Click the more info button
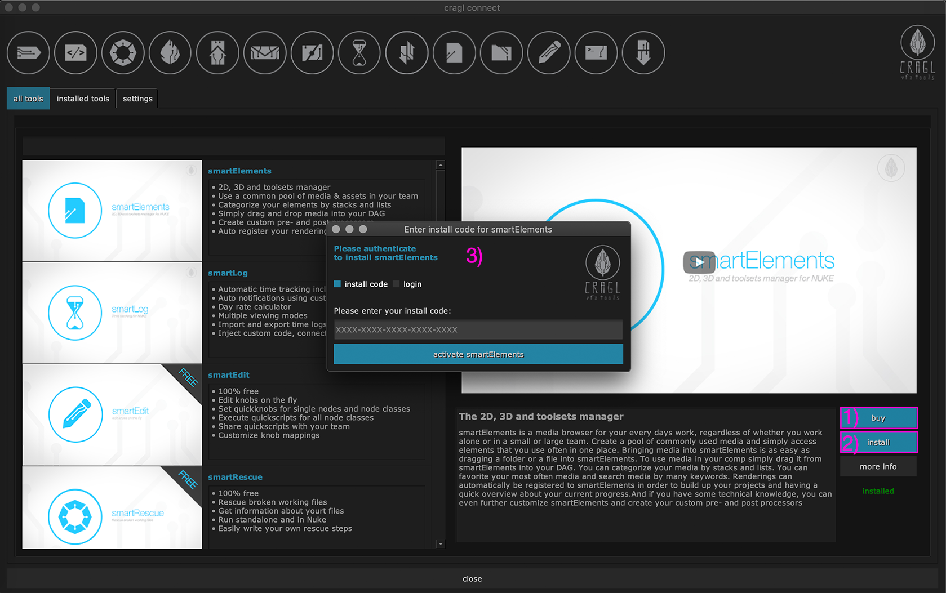This screenshot has height=593, width=946. tap(878, 467)
